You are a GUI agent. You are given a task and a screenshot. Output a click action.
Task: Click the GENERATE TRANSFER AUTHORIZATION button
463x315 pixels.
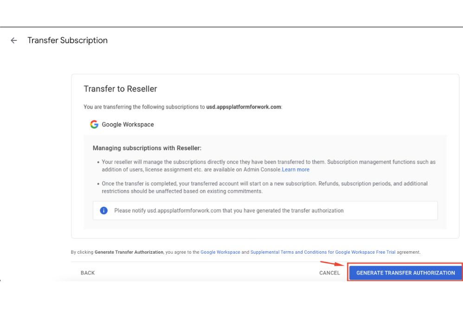pyautogui.click(x=405, y=273)
